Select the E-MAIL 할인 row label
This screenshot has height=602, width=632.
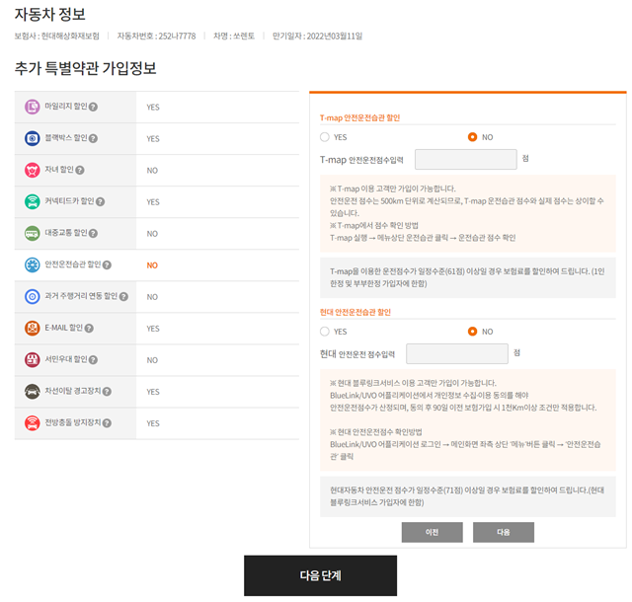pos(63,328)
